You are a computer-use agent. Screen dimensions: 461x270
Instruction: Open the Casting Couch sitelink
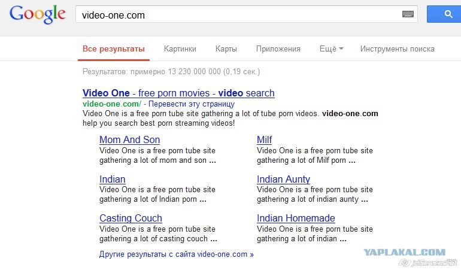(x=131, y=219)
